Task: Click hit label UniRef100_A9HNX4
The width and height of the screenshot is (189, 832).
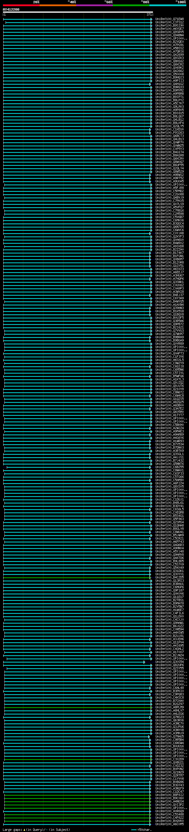Action: [x=169, y=548]
